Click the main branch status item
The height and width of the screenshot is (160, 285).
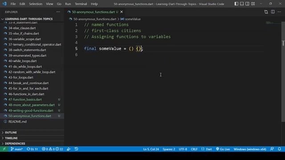pos(16,149)
